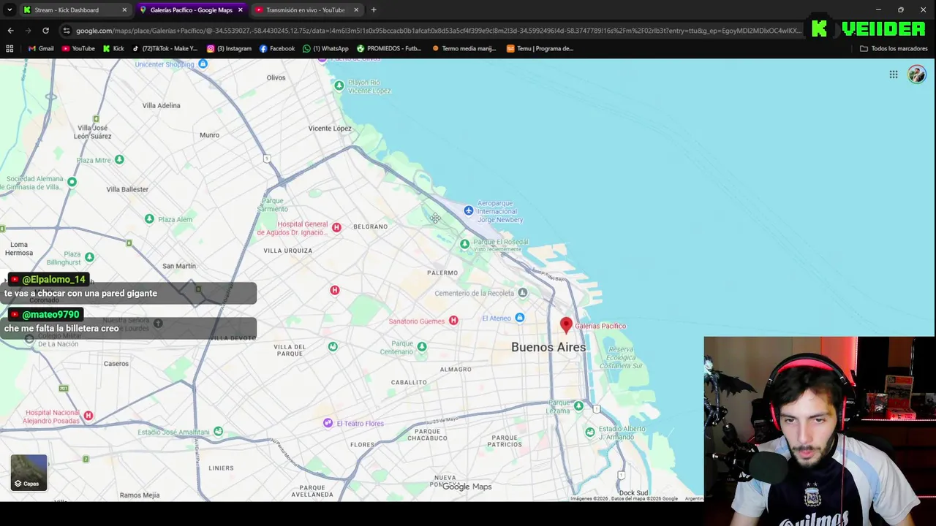Open the tab search dropdown arrow
Screen dimensions: 936x526
click(x=10, y=10)
